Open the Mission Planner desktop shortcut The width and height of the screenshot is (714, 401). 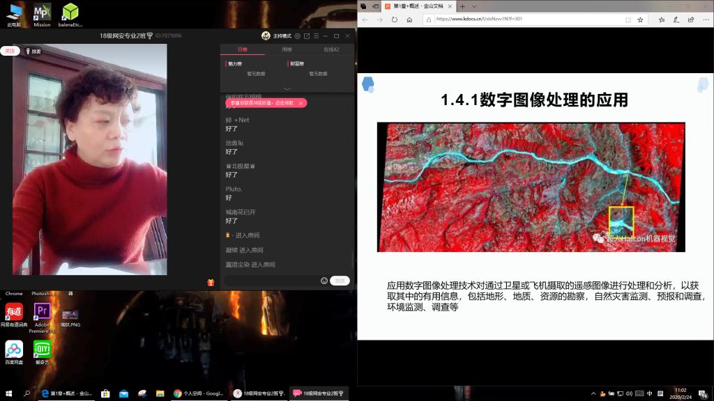point(42,15)
